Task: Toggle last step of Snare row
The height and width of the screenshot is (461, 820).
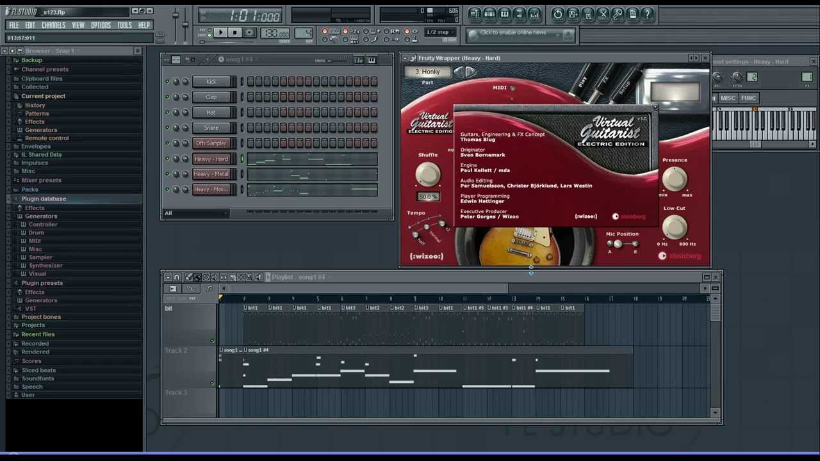Action: point(374,127)
